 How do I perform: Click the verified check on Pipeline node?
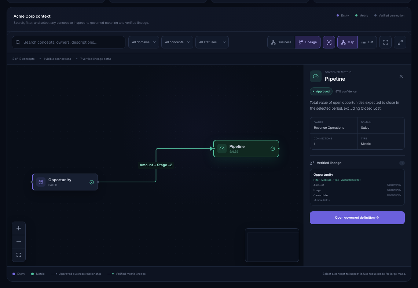pos(273,149)
